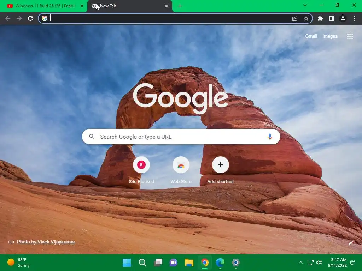The width and height of the screenshot is (362, 271).
Task: Close the Windows 11 Build tab
Action: pyautogui.click(x=82, y=6)
